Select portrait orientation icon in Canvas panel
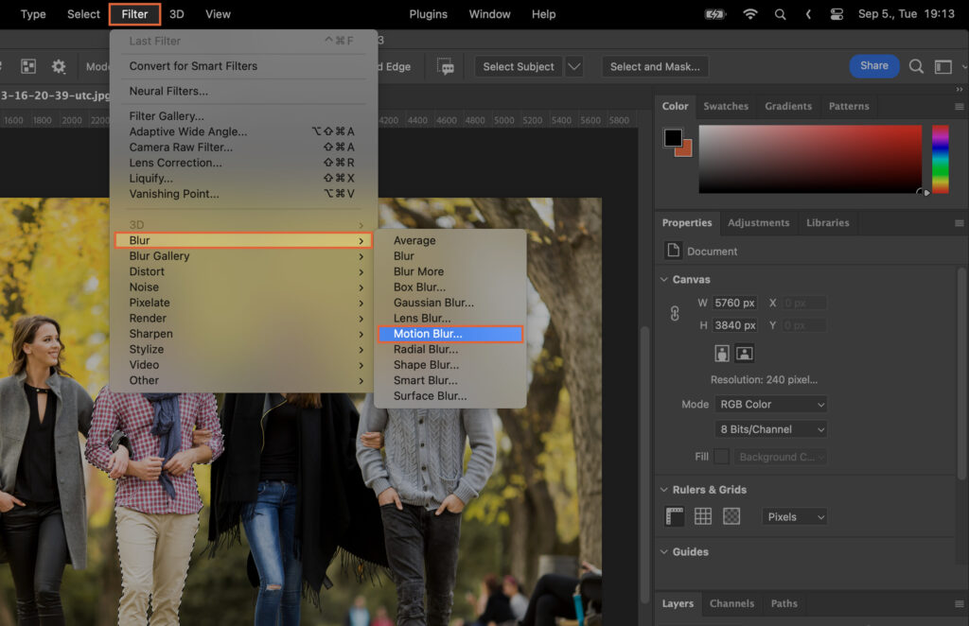This screenshot has height=626, width=969. [721, 352]
